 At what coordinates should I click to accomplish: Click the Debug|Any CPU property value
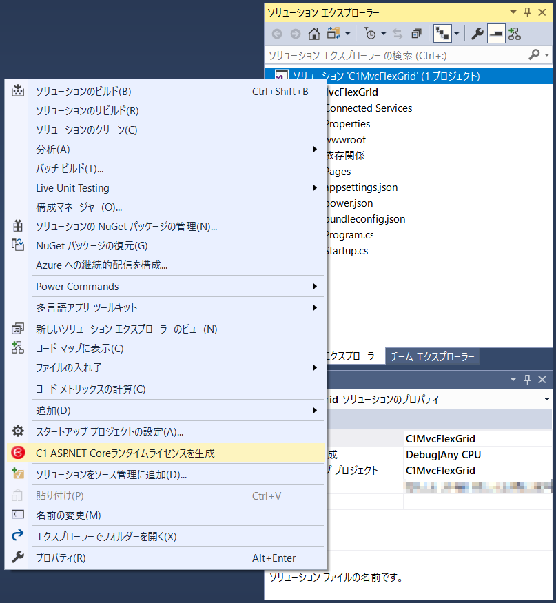pyautogui.click(x=443, y=455)
